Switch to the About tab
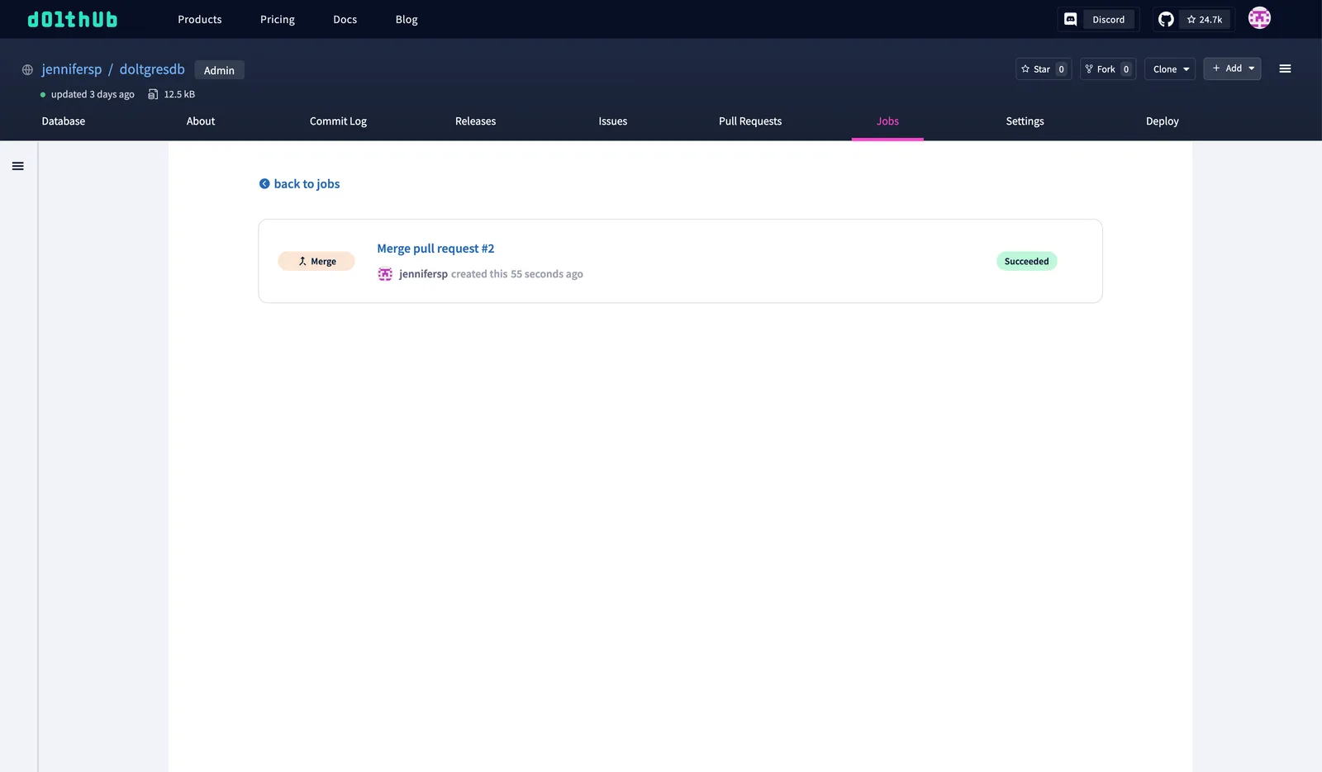Viewport: 1322px width, 772px height. [x=201, y=121]
